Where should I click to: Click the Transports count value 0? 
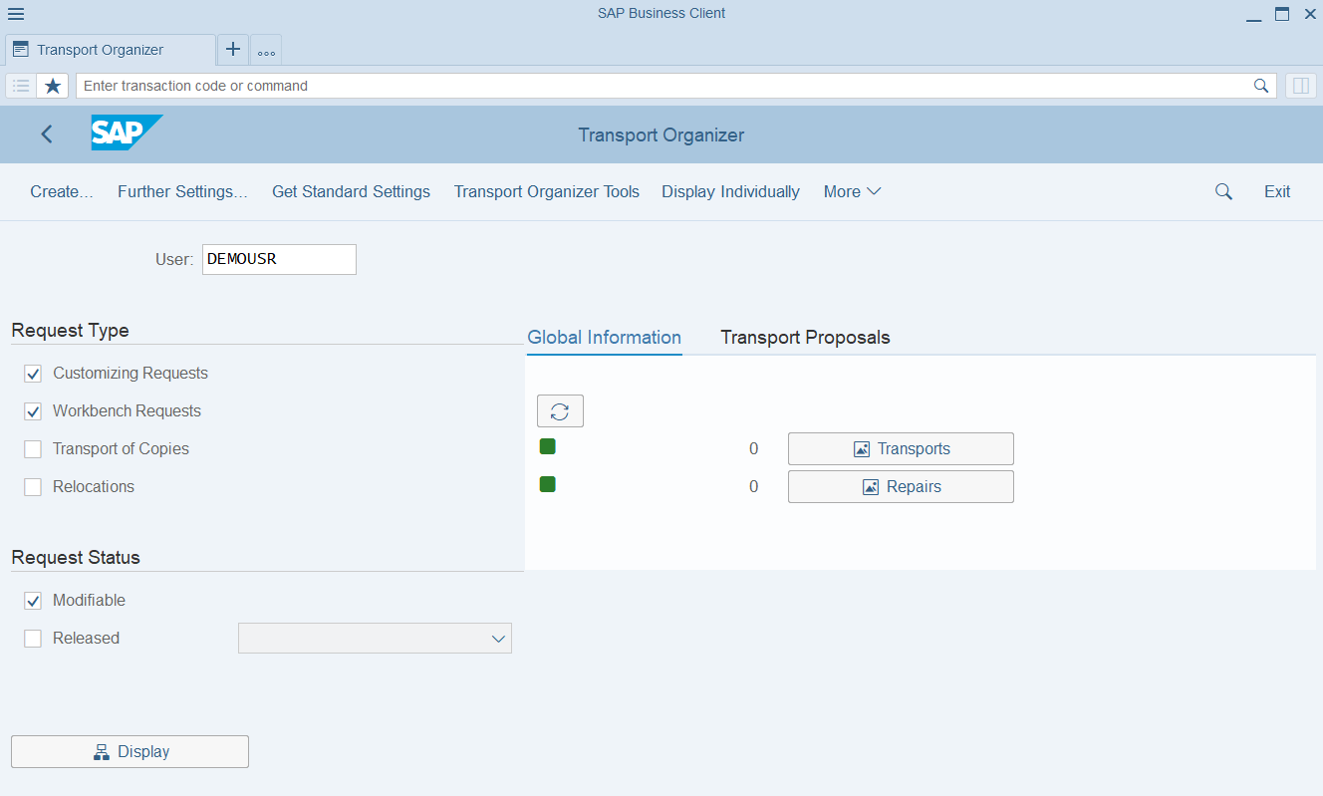coord(754,448)
